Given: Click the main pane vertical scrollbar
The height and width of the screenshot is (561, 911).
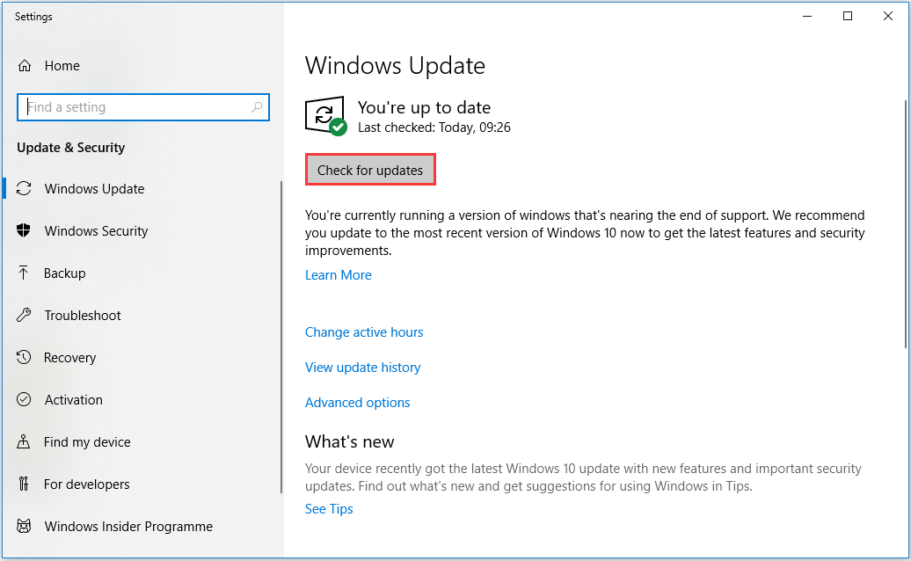Looking at the screenshot, I should [x=906, y=223].
